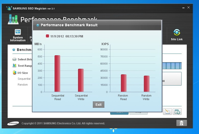This screenshot has width=199, height=134.
Task: Click the SSD Magician wizard hat icon
Action: point(9,8)
